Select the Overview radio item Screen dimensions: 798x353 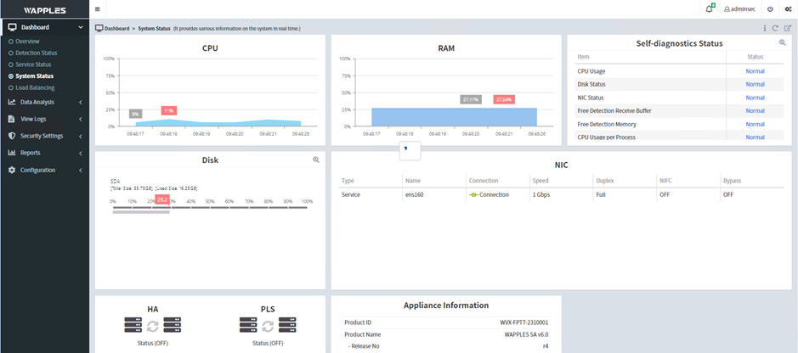pyautogui.click(x=27, y=41)
